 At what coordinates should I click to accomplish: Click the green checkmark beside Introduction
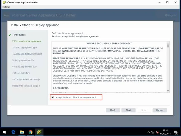[10, 35]
